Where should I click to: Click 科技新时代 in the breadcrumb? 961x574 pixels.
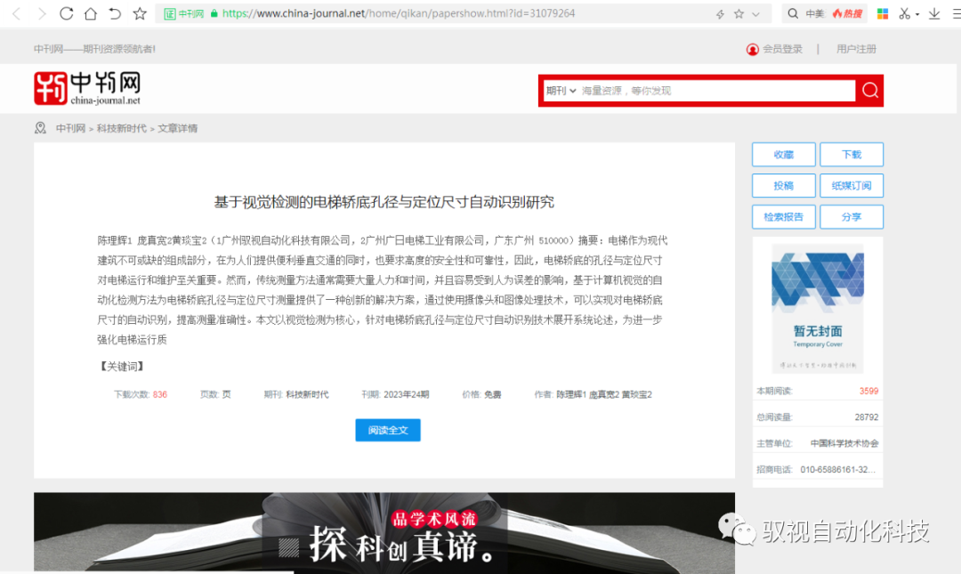122,128
